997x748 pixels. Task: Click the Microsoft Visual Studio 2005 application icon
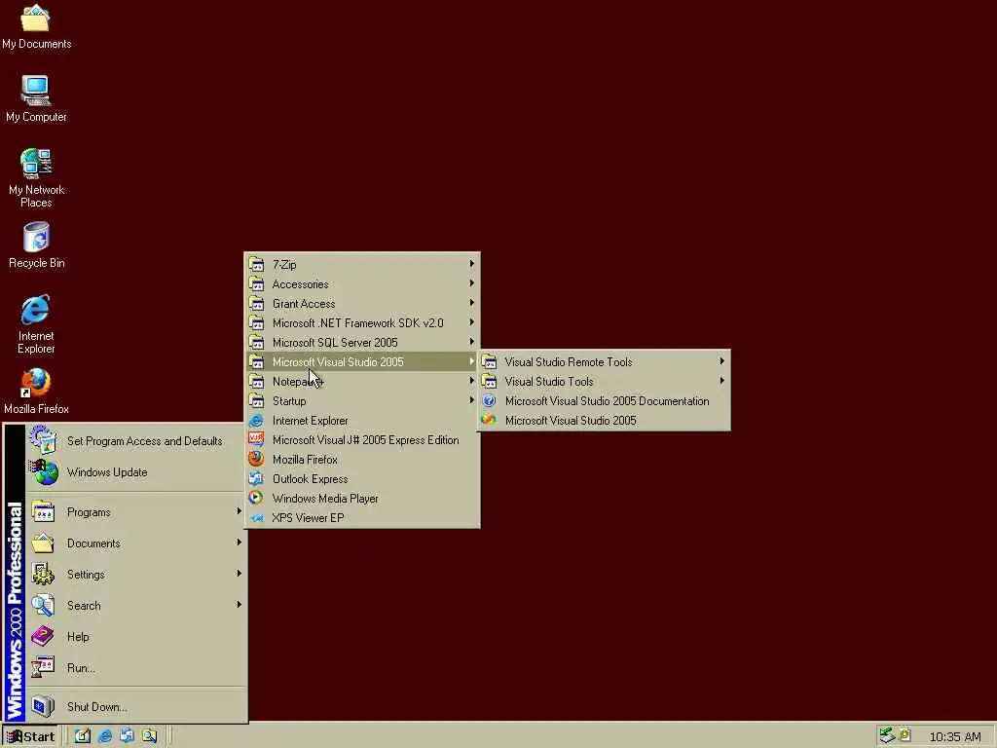489,420
